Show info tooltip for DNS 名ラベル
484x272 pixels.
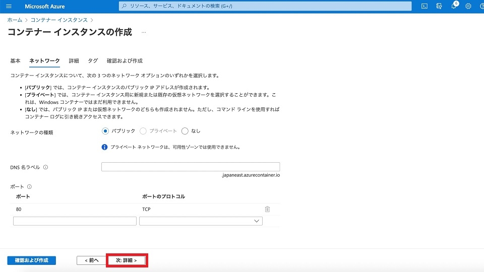46,167
